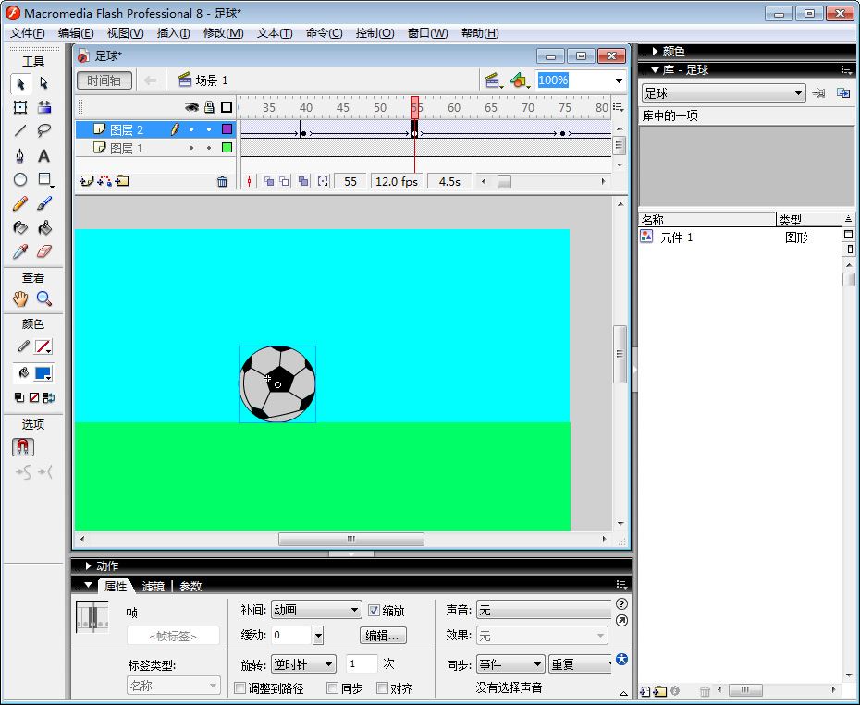Open the 控制(O) menu
This screenshot has height=705, width=860.
[x=375, y=33]
